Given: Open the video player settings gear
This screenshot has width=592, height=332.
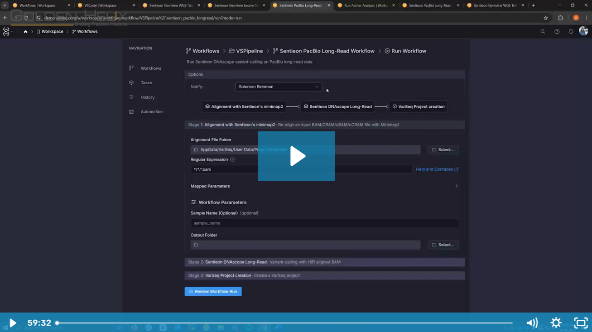Looking at the screenshot, I should (556, 323).
